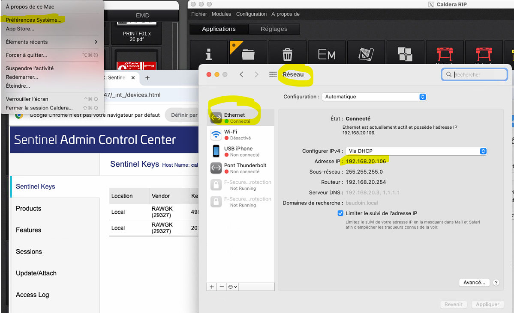This screenshot has height=313, width=514.
Task: Click the Caldera info icon
Action: point(208,54)
